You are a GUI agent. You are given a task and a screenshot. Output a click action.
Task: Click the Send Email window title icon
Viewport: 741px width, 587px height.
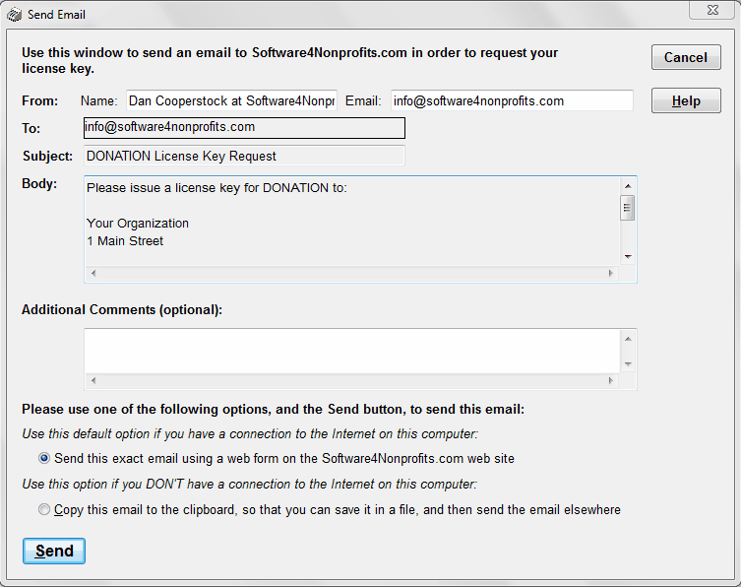14,14
